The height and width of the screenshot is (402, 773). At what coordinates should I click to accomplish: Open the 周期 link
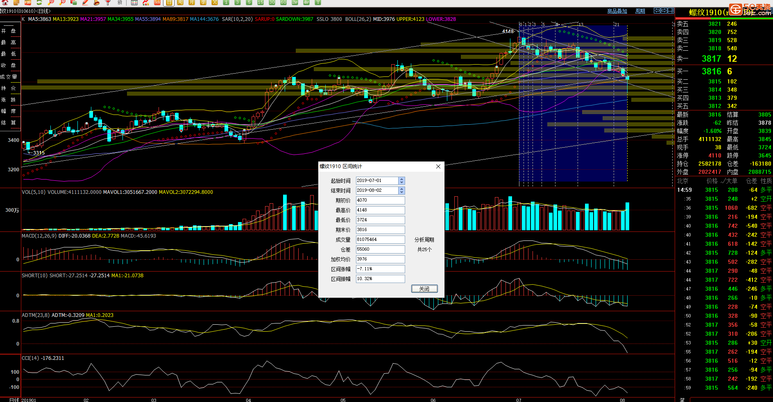tap(640, 11)
